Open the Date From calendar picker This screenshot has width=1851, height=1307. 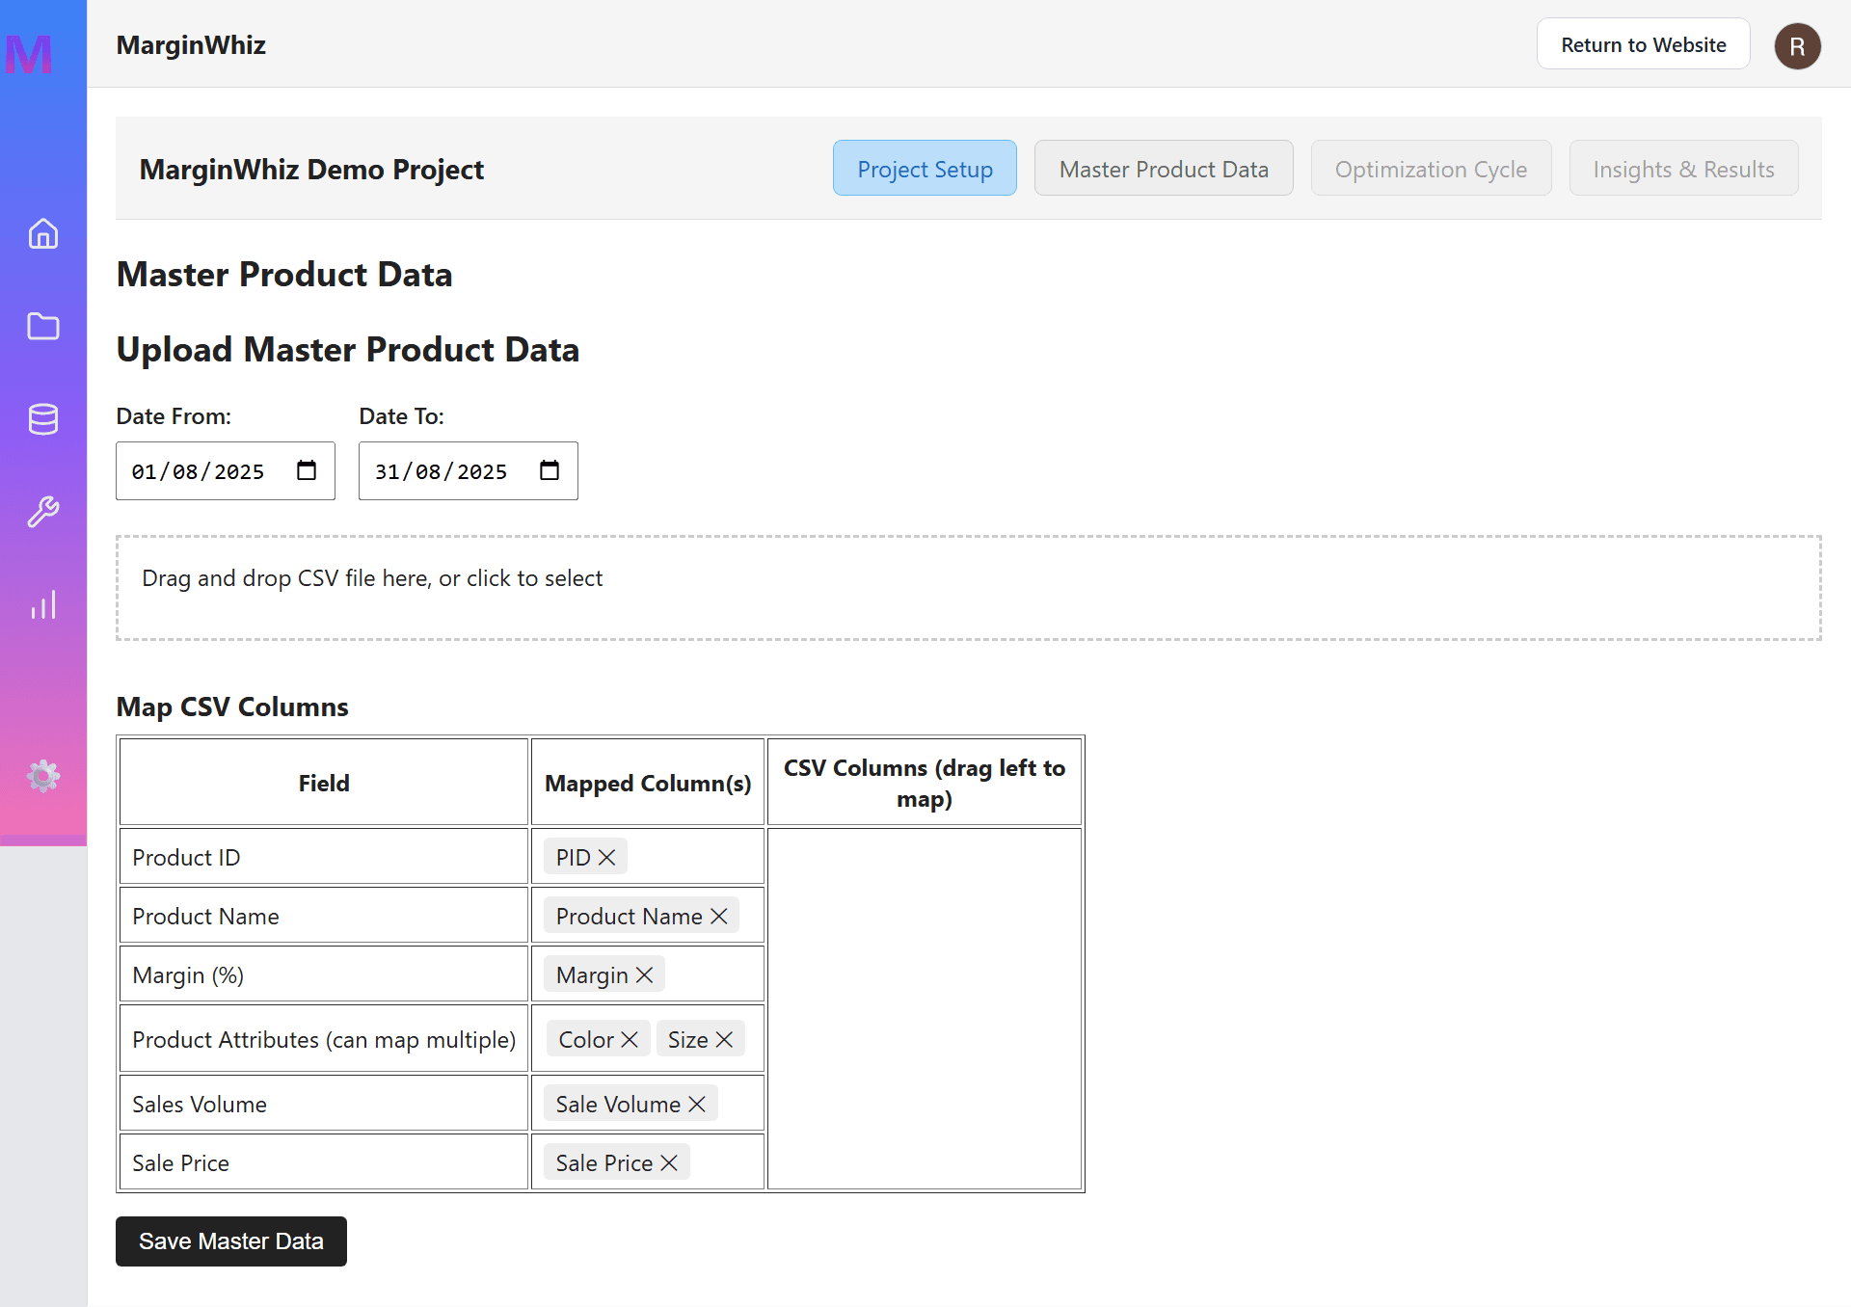[x=307, y=470]
